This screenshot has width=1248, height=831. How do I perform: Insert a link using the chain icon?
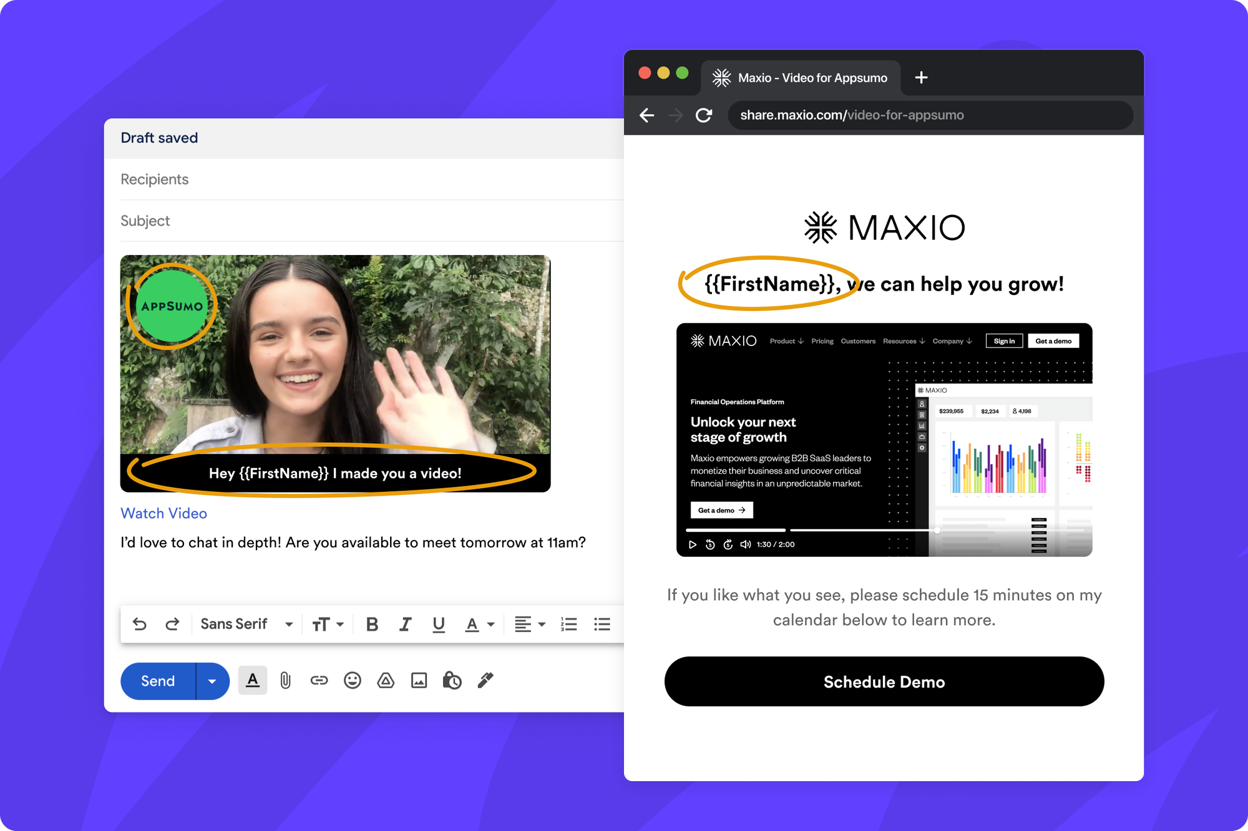click(319, 680)
